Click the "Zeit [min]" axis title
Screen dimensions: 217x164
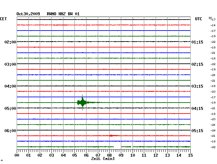click(x=103, y=159)
